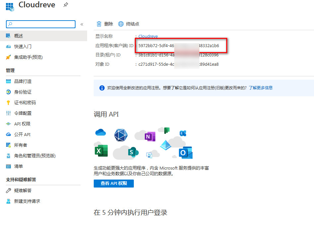Click the trash can delete icon
Screen dimensions: 314x231
(99, 24)
